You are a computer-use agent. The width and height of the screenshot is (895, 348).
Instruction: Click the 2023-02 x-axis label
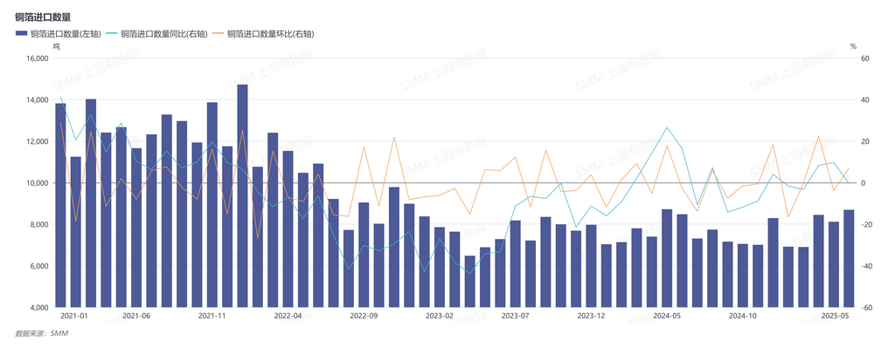coord(440,316)
